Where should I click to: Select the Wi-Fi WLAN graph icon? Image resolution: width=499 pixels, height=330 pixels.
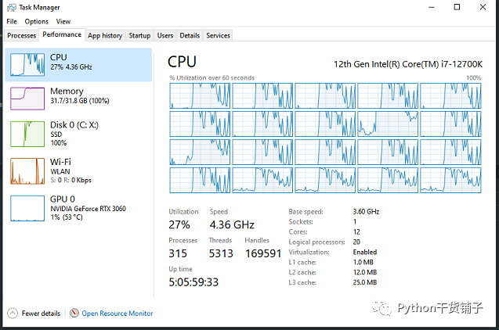pos(27,171)
